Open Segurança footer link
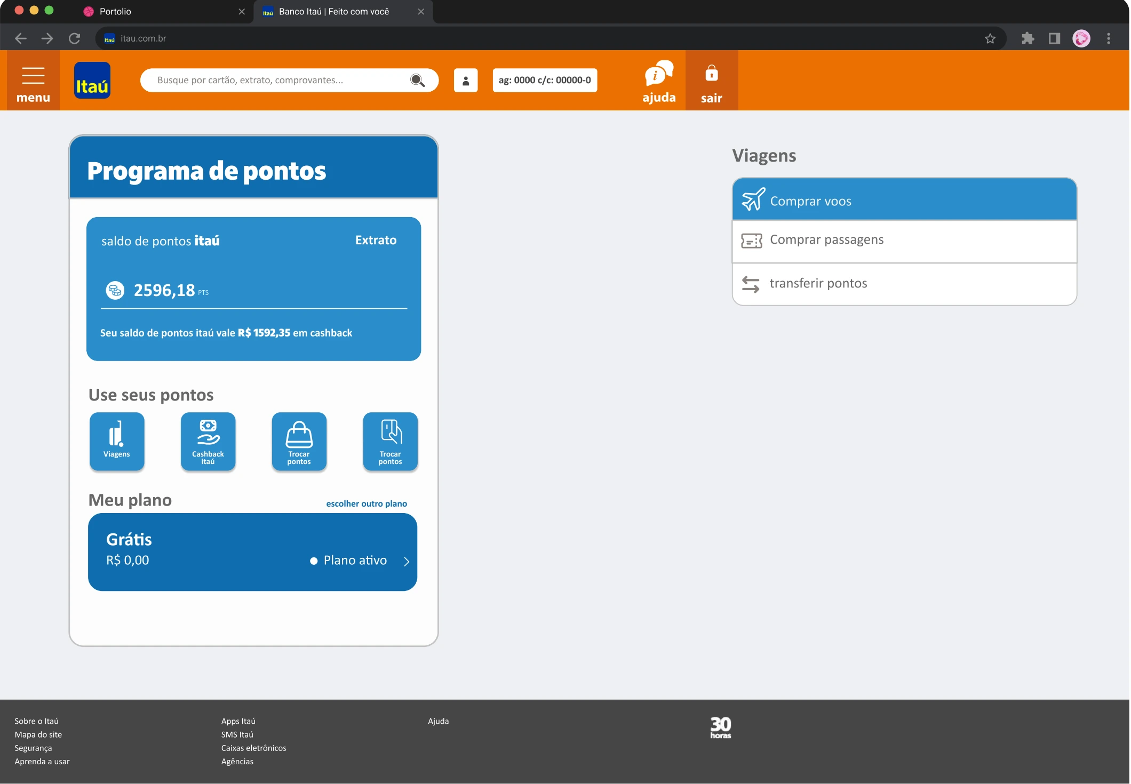Viewport: 1131px width, 784px height. coord(33,748)
